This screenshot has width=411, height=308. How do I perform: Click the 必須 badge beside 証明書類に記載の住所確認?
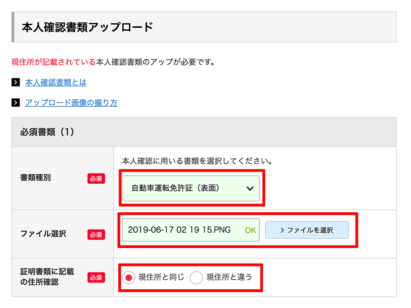click(x=96, y=277)
